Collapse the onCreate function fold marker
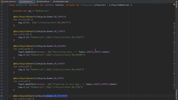The width and height of the screenshot is (178, 100). [8, 20]
